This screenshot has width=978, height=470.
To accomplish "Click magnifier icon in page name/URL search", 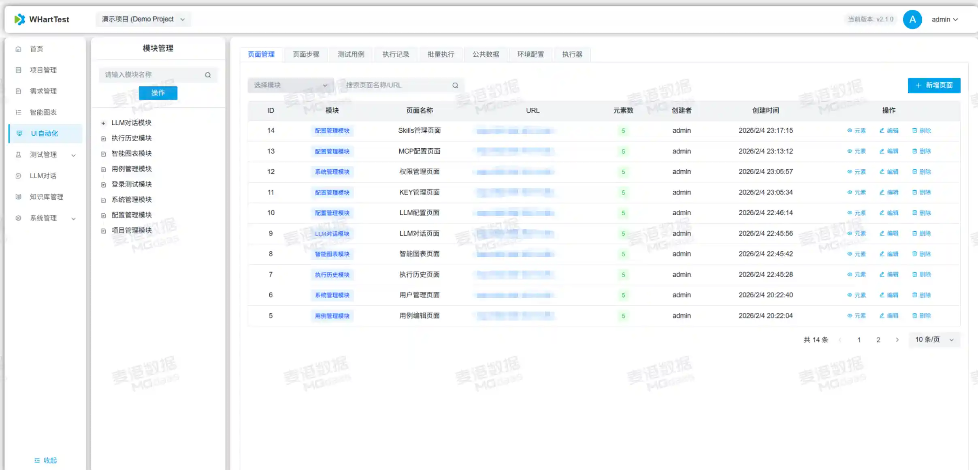I will [455, 85].
